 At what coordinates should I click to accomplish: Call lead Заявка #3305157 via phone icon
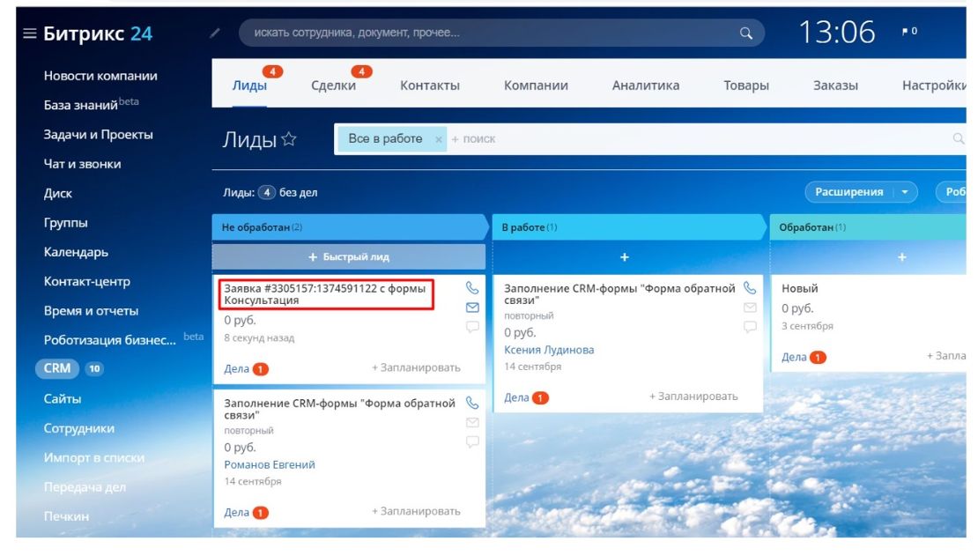[x=472, y=287]
